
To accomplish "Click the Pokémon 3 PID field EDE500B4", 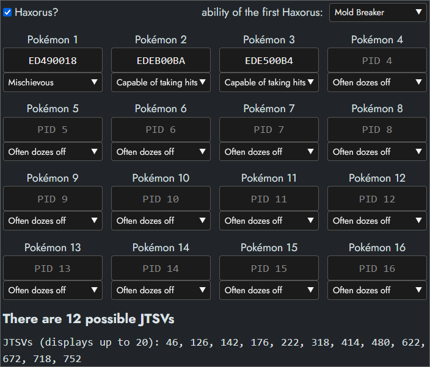I will (x=269, y=60).
